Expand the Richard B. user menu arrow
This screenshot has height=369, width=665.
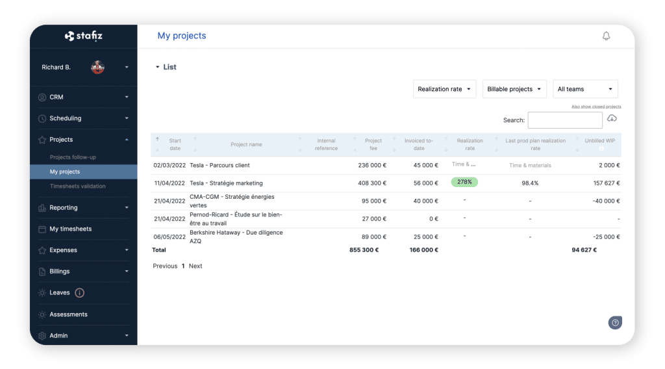pos(127,67)
